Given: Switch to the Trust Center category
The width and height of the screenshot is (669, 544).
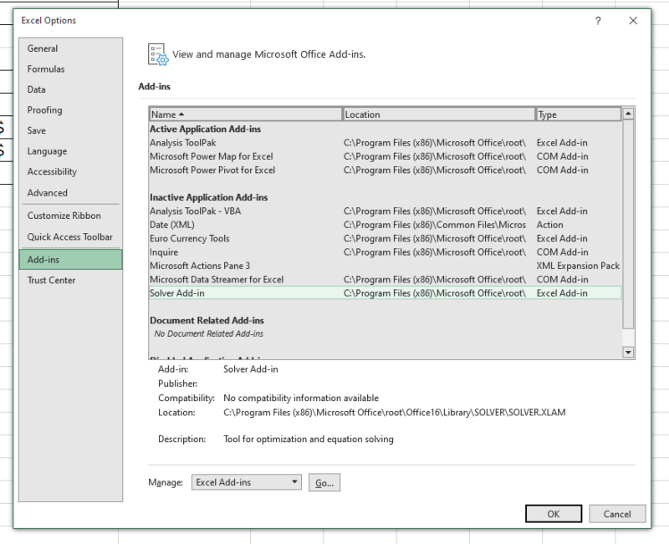Looking at the screenshot, I should click(x=51, y=281).
